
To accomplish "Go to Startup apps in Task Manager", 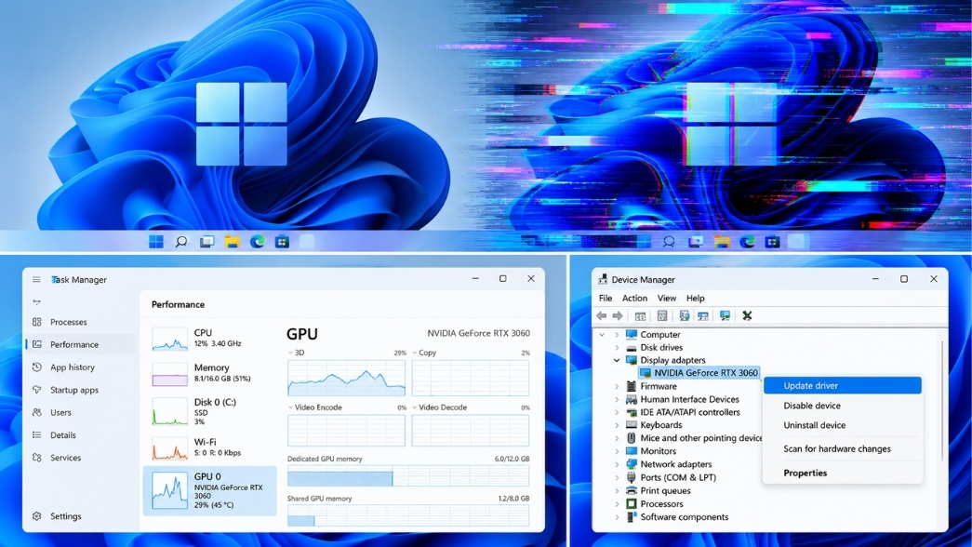I will tap(73, 390).
